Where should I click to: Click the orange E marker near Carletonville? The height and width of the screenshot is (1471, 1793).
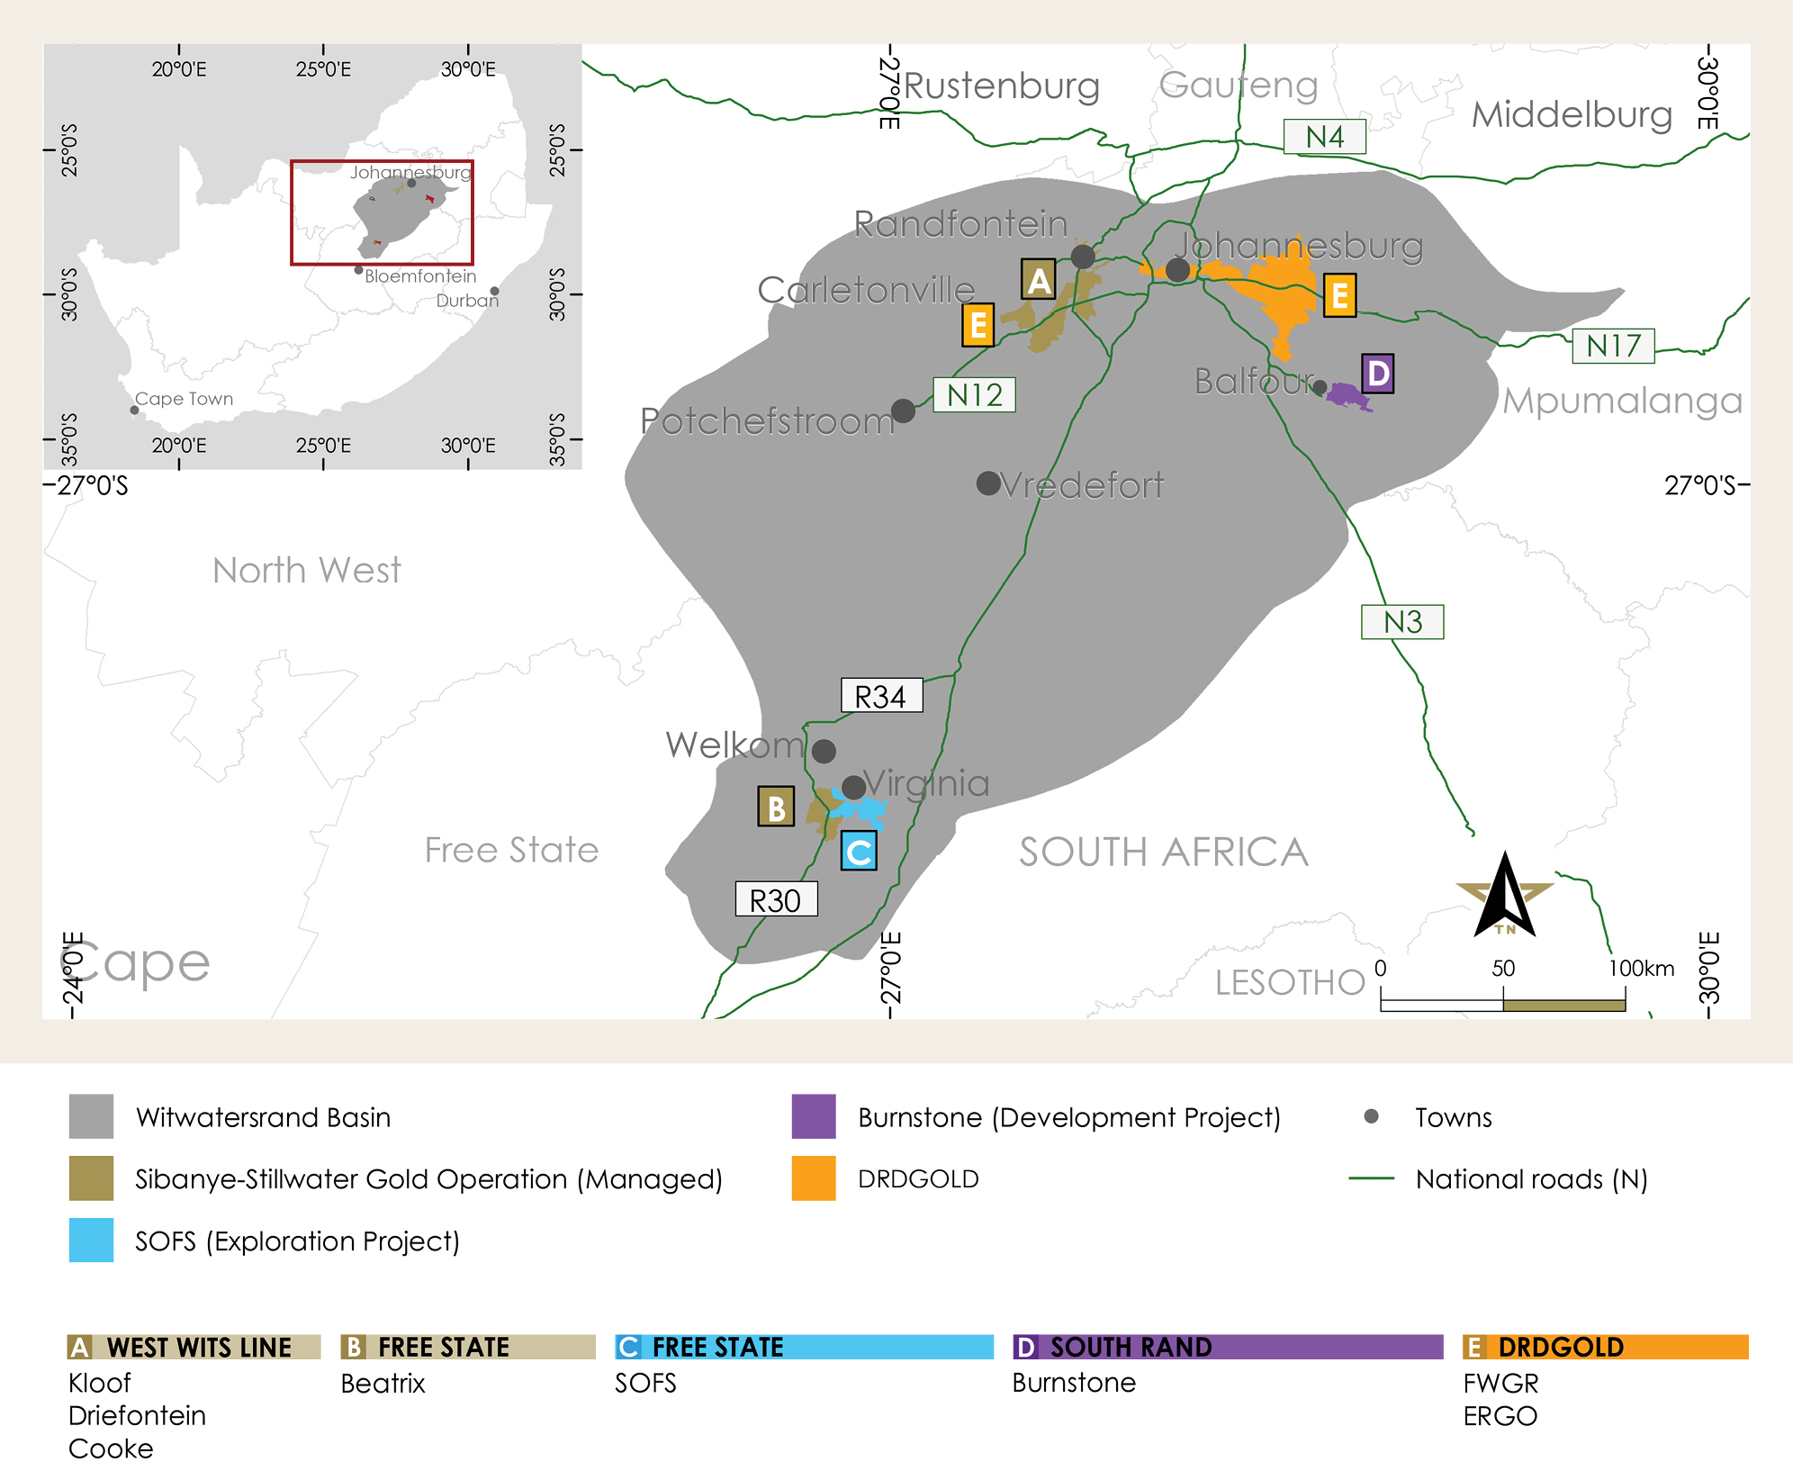pos(978,325)
